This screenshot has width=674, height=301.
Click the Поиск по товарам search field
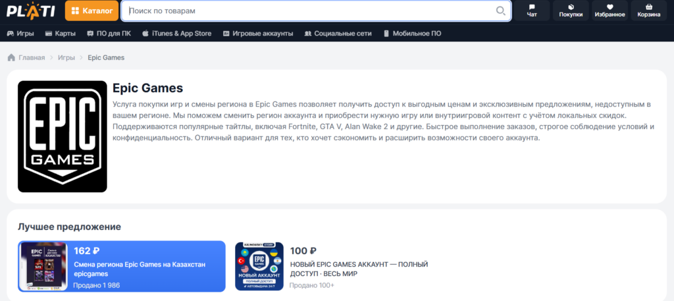point(316,11)
